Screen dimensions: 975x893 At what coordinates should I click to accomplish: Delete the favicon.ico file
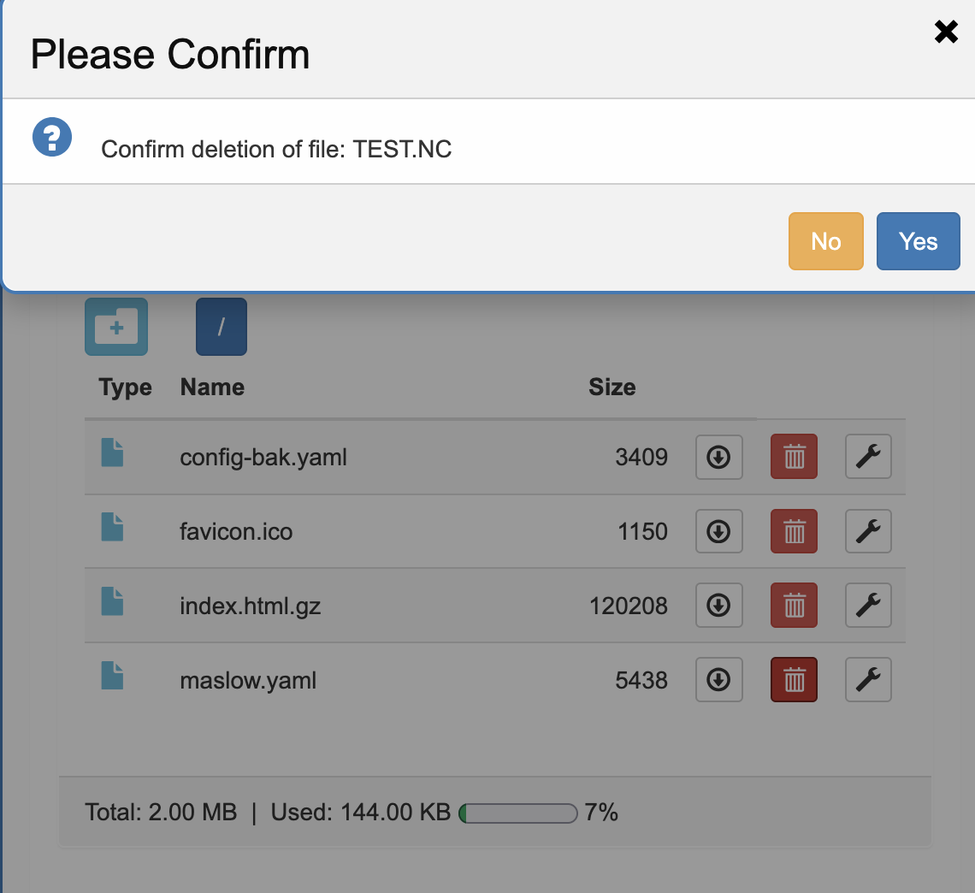(794, 532)
